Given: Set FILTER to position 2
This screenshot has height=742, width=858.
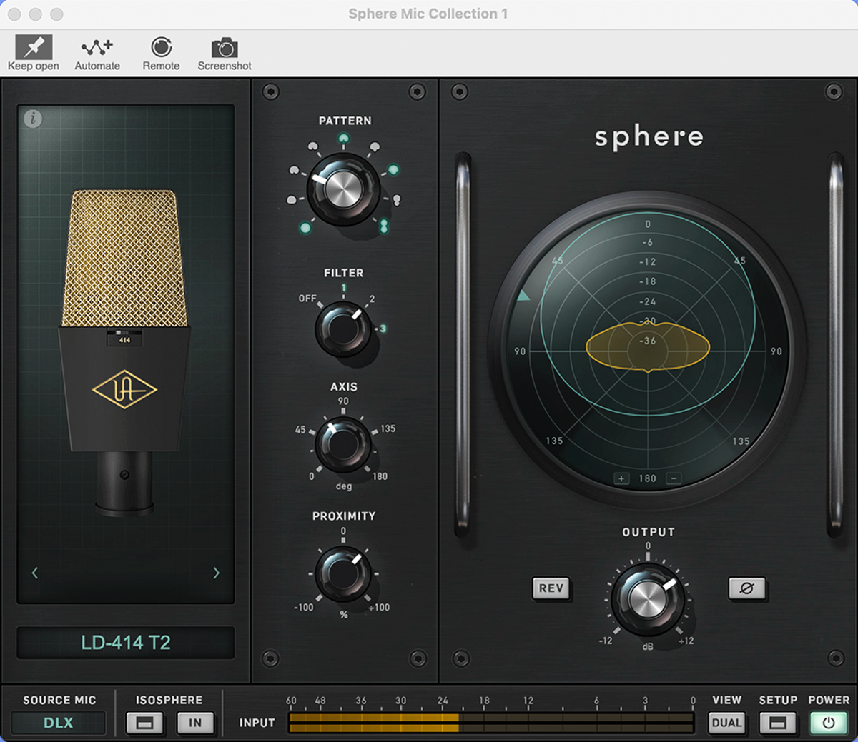Looking at the screenshot, I should coord(372,299).
